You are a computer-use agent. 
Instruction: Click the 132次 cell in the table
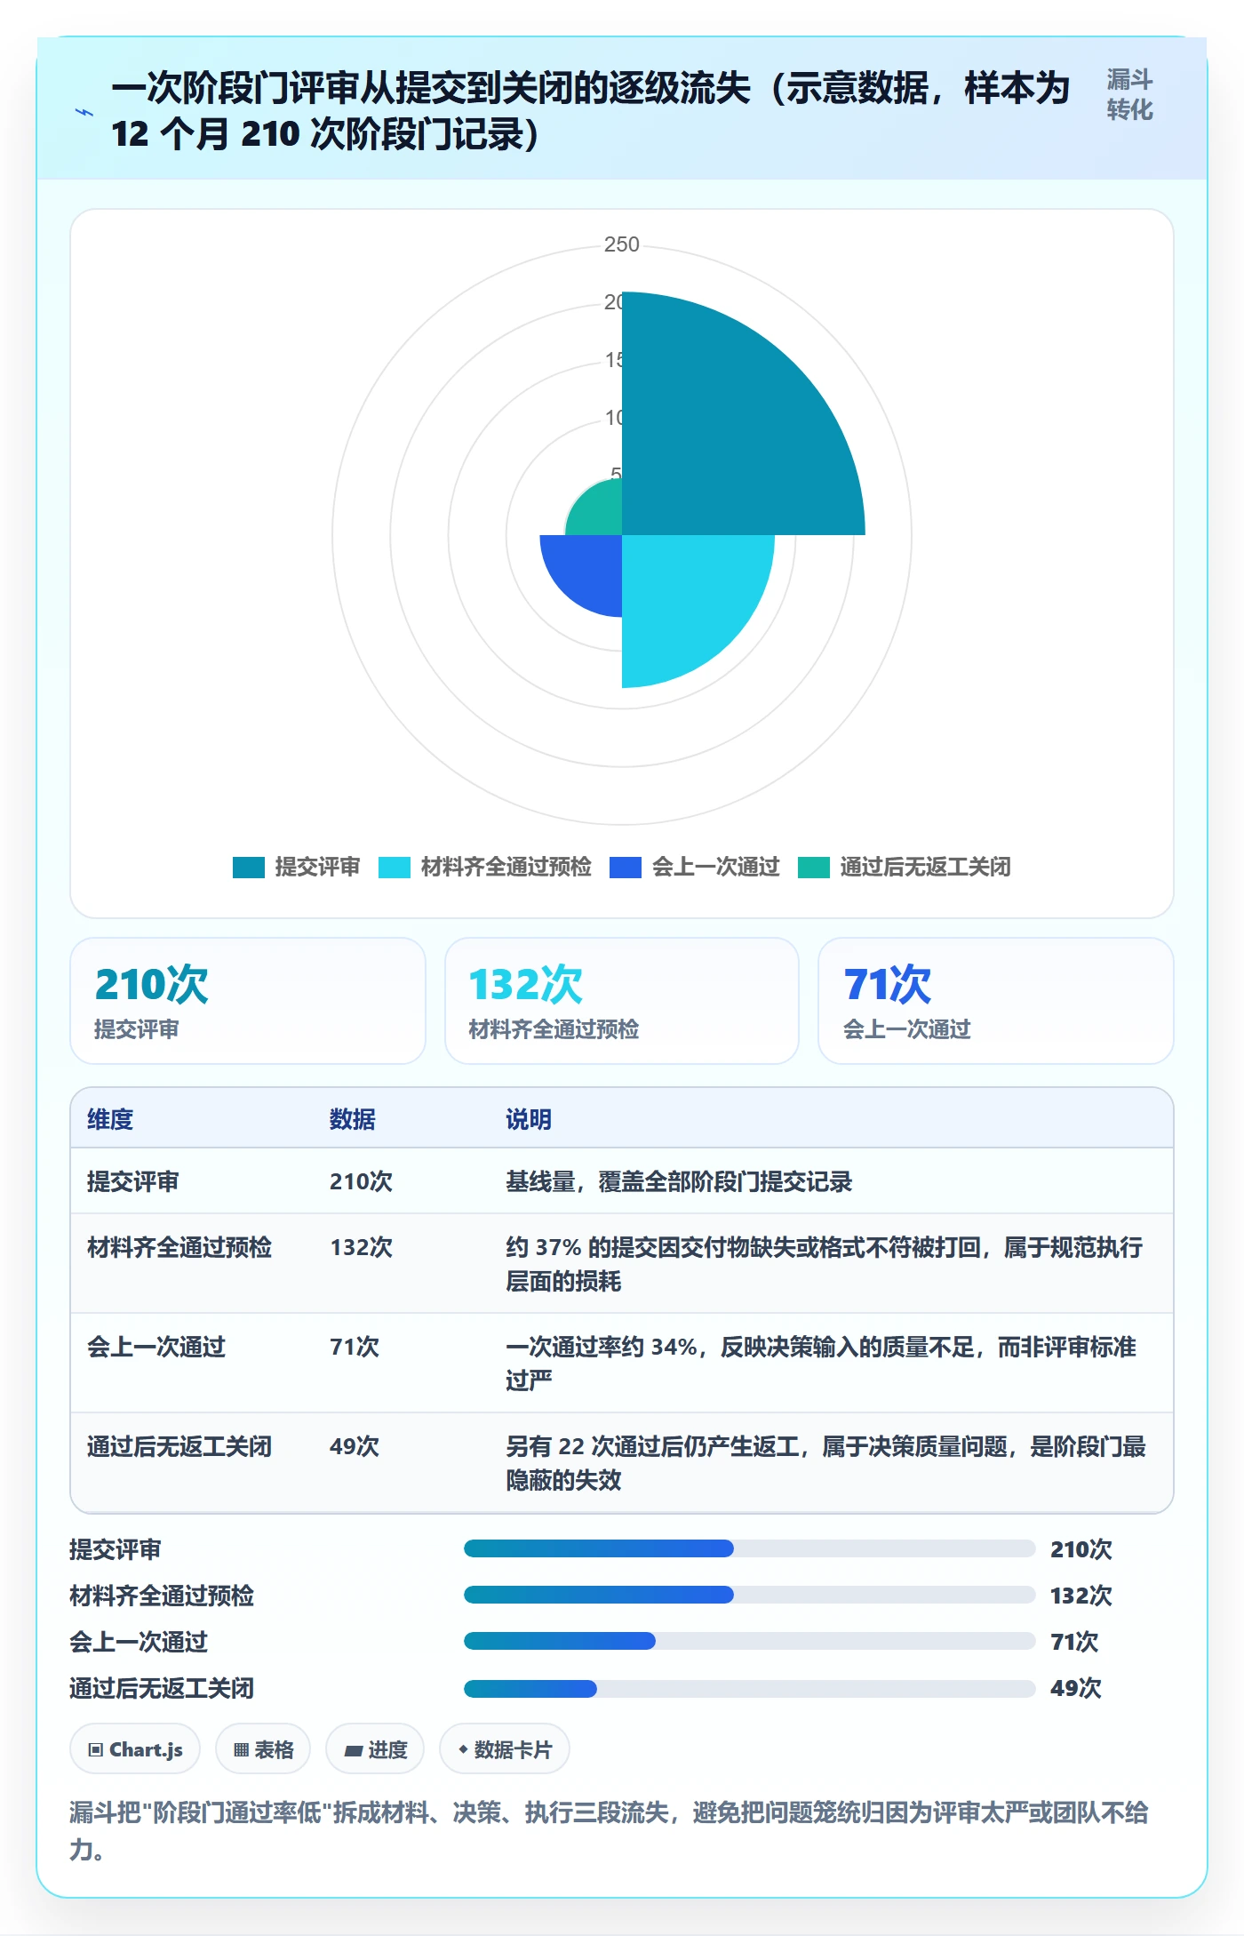[x=361, y=1247]
